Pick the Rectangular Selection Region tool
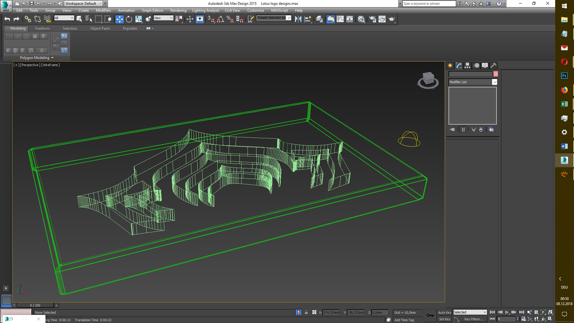574x323 pixels. [x=99, y=19]
